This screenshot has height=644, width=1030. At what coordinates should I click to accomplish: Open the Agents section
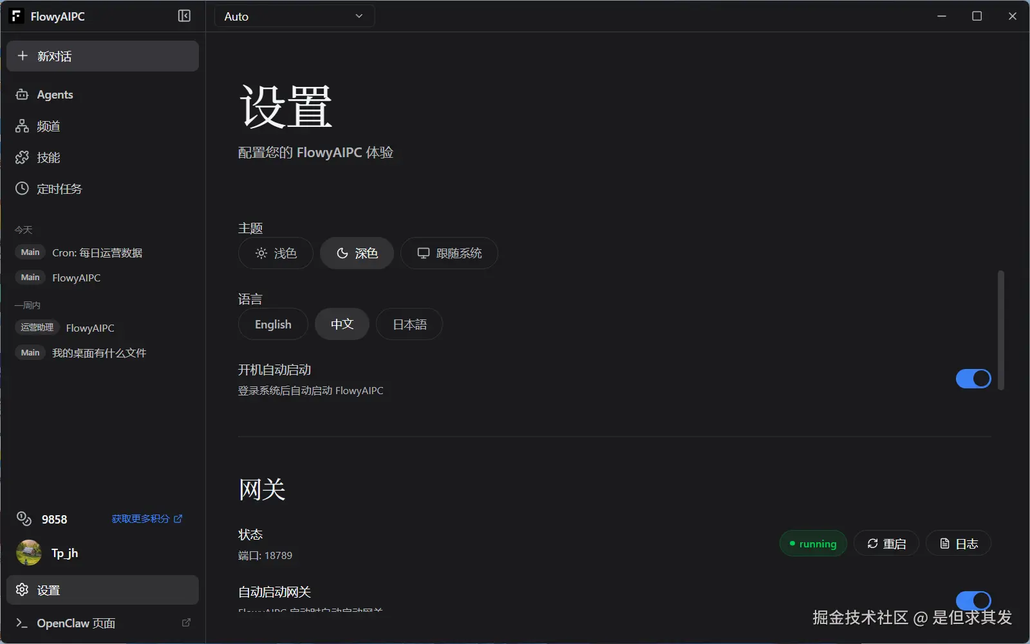click(54, 94)
